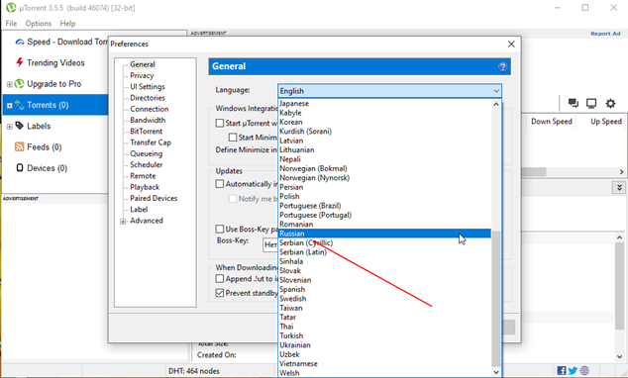Click the Up Speed column header
628x378 pixels.
pyautogui.click(x=606, y=122)
